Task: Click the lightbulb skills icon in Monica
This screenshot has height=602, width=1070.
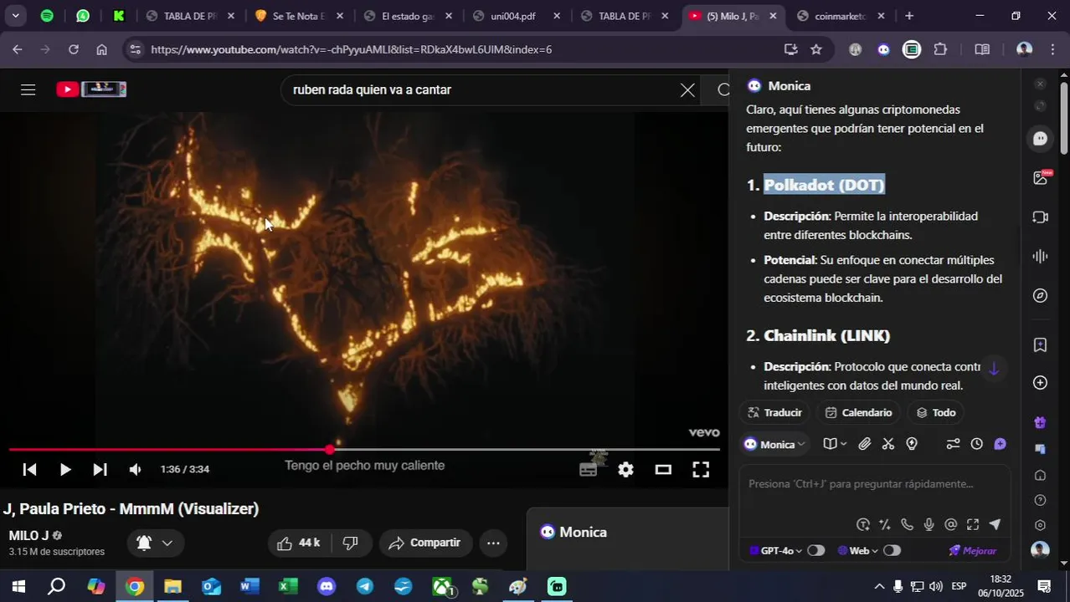Action: (x=912, y=444)
